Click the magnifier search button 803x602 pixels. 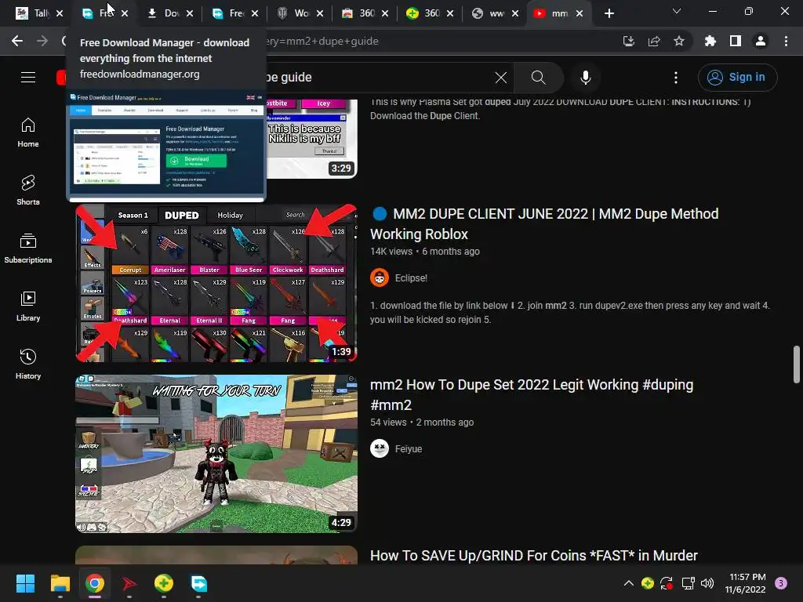click(538, 78)
